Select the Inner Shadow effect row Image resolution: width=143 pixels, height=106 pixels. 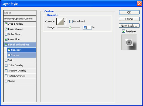click(20, 29)
